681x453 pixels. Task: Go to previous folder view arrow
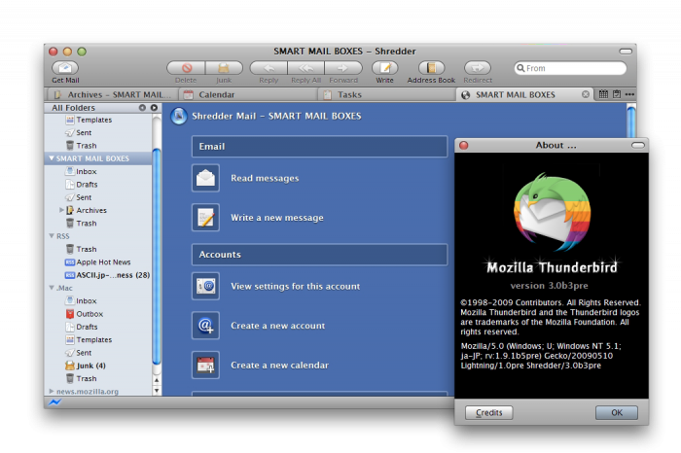click(x=142, y=108)
